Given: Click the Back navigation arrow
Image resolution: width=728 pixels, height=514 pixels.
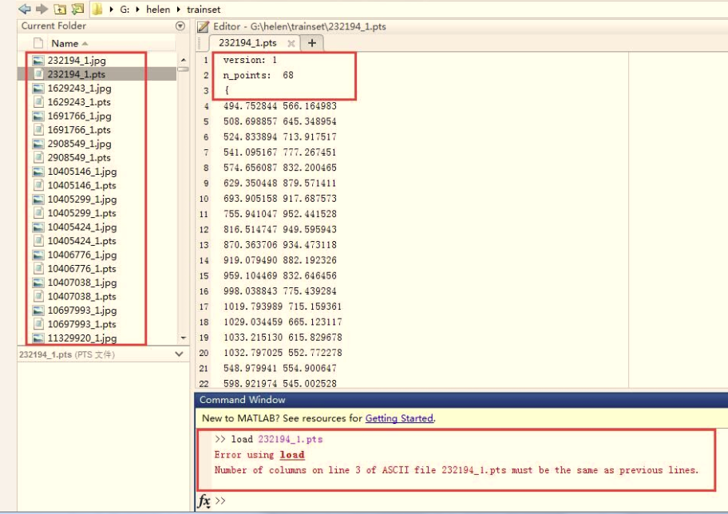Looking at the screenshot, I should (24, 10).
